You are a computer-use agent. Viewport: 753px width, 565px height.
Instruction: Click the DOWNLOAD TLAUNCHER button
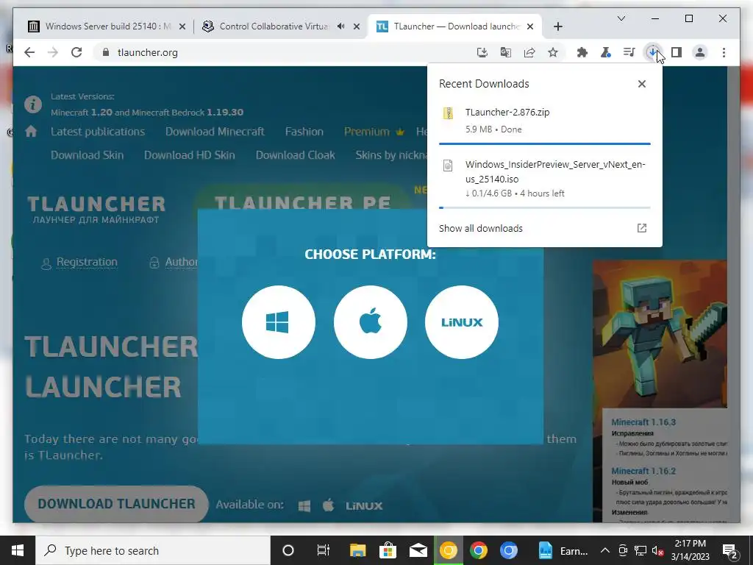pyautogui.click(x=116, y=503)
